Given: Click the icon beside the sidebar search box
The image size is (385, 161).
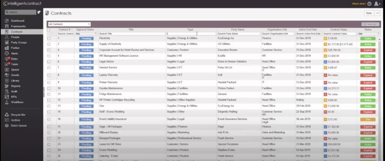Looking at the screenshot, I should 39,12.
